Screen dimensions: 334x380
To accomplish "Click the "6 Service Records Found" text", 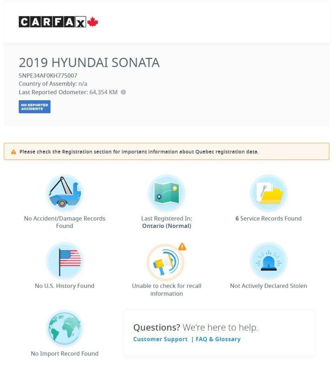I will click(269, 218).
